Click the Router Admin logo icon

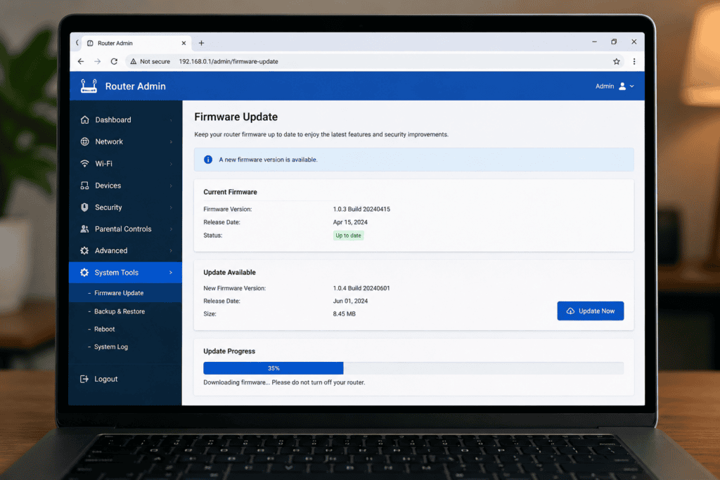(89, 86)
